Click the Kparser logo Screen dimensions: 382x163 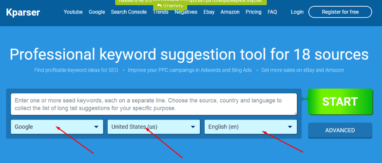[23, 12]
